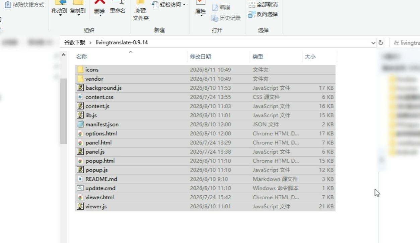Select the file name options.html
This screenshot has width=420, height=243.
(x=101, y=134)
